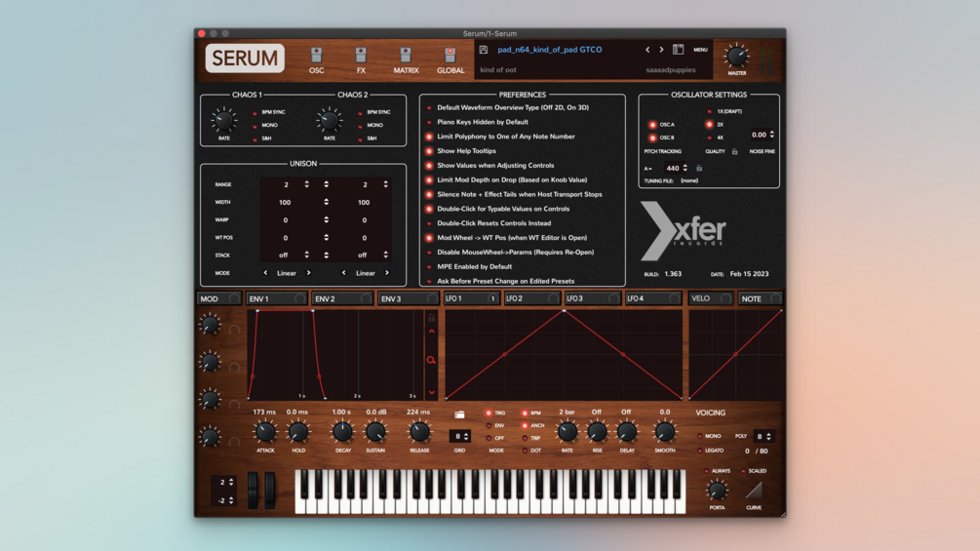980x551 pixels.
Task: Open the preset browser icon beside MENU
Action: coord(678,50)
